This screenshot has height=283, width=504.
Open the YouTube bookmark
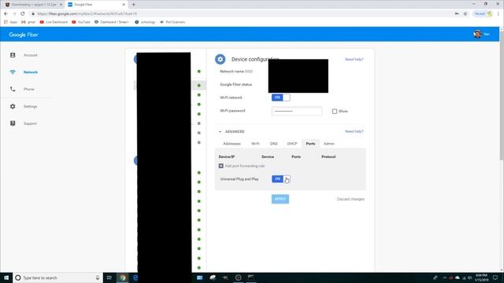81,22
